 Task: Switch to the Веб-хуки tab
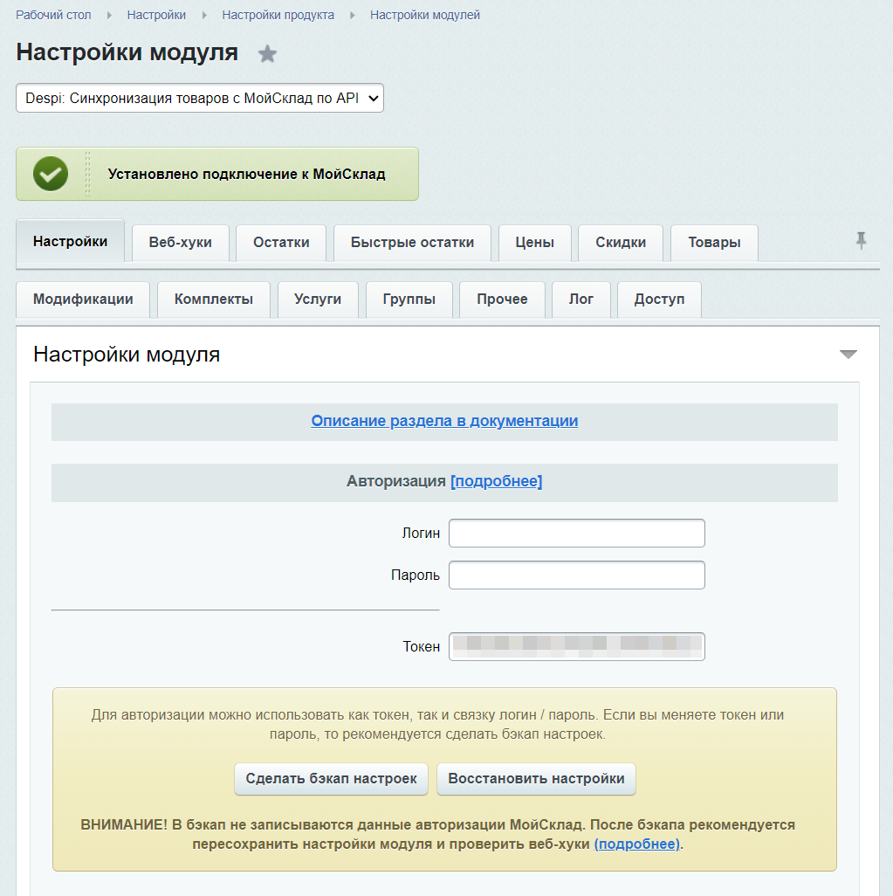click(x=180, y=243)
